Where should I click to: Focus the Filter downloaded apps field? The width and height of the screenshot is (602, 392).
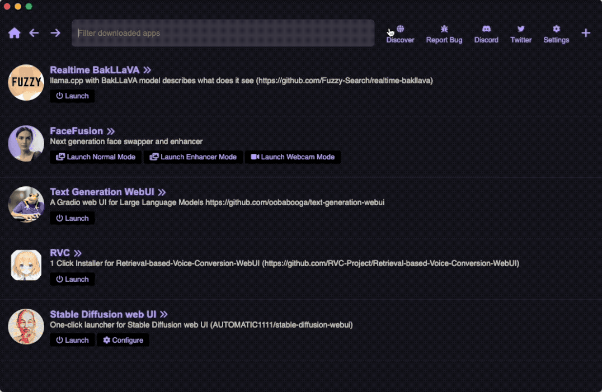[x=223, y=33]
